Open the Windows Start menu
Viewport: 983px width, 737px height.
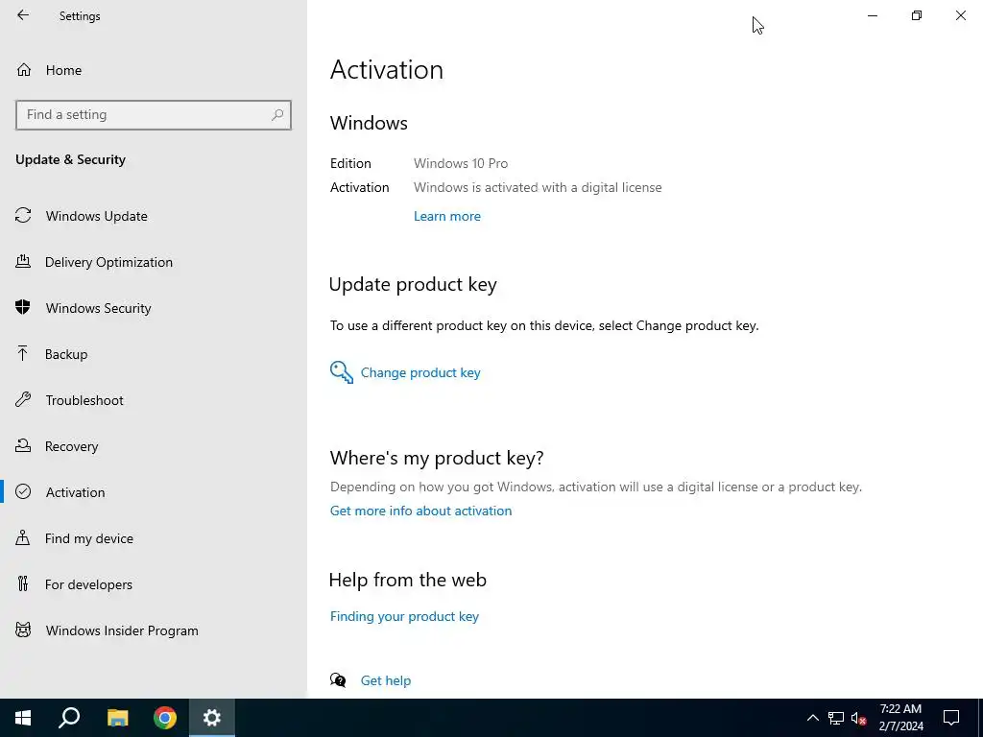[x=23, y=718]
